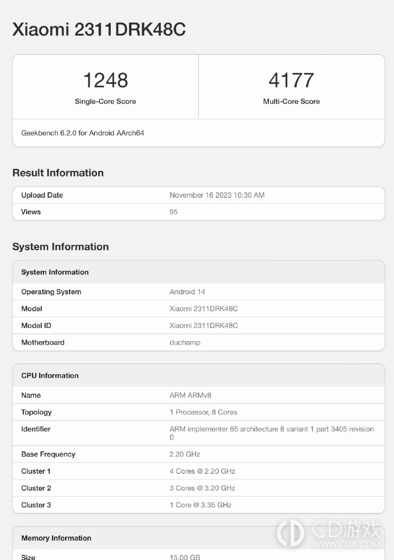The height and width of the screenshot is (560, 394).
Task: Click the Memory Information table header
Action: click(x=56, y=538)
